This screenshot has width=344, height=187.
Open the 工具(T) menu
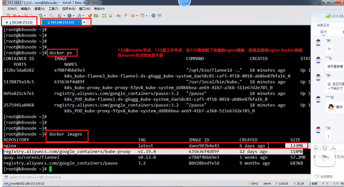click(53, 9)
